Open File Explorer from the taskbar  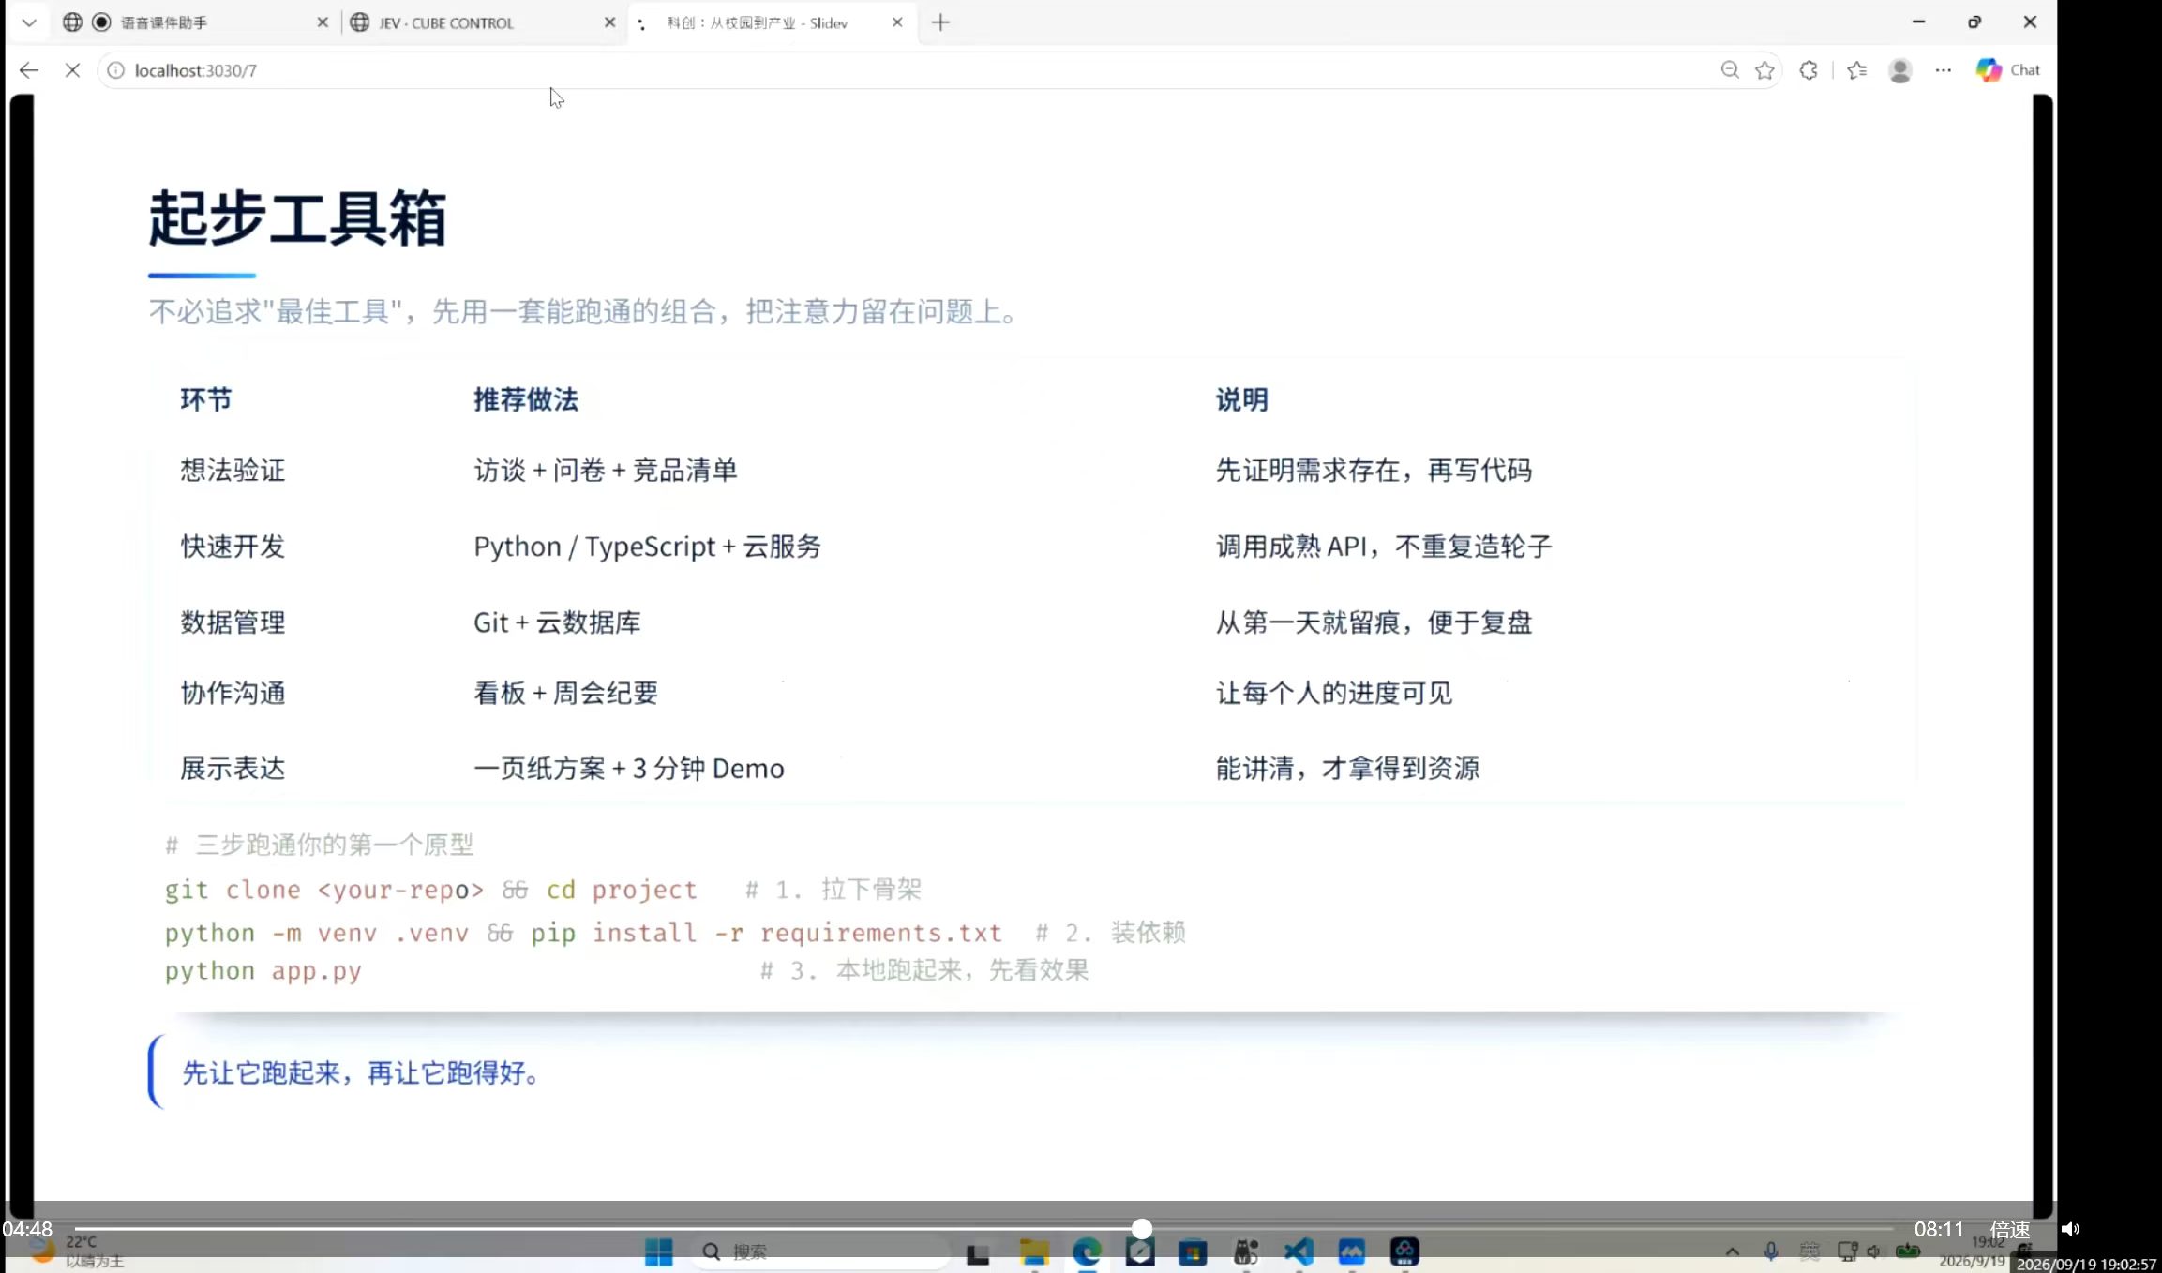pyautogui.click(x=1034, y=1252)
